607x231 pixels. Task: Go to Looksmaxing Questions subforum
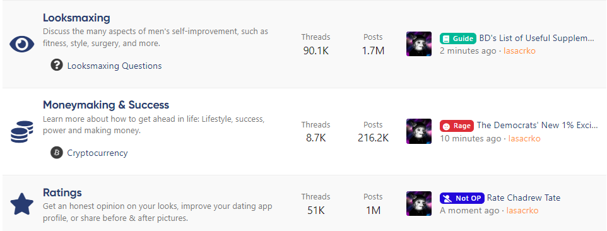(x=114, y=66)
